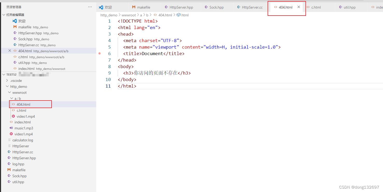
Task: Fold the head element at line 3
Action: point(115,34)
